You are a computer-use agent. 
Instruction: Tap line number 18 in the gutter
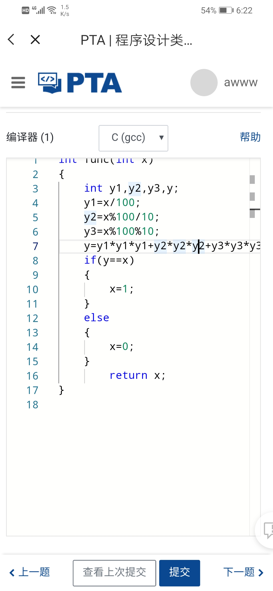tap(32, 405)
